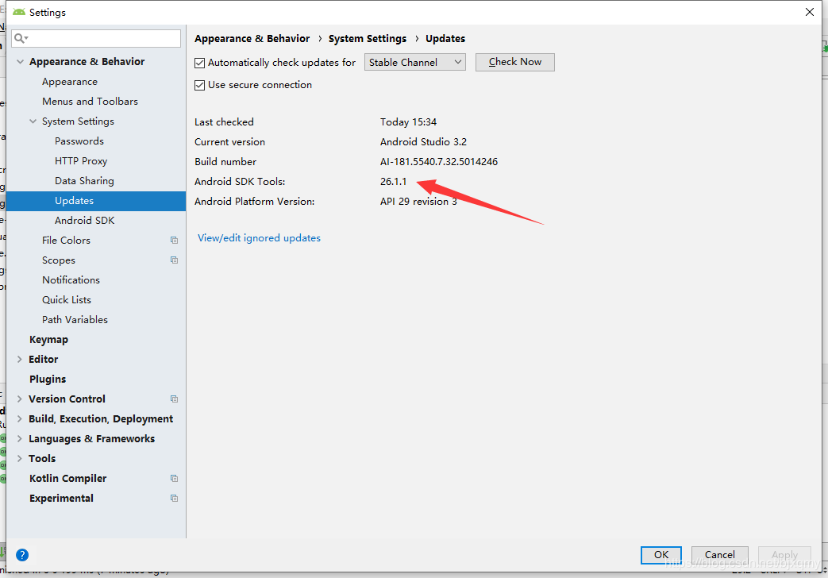The height and width of the screenshot is (578, 828).
Task: Open File Colors settings
Action: pos(66,241)
